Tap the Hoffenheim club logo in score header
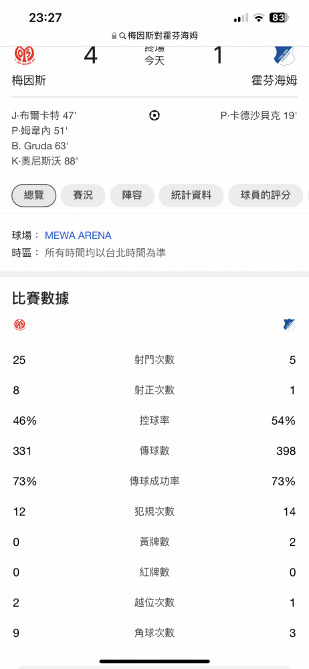 coord(284,56)
